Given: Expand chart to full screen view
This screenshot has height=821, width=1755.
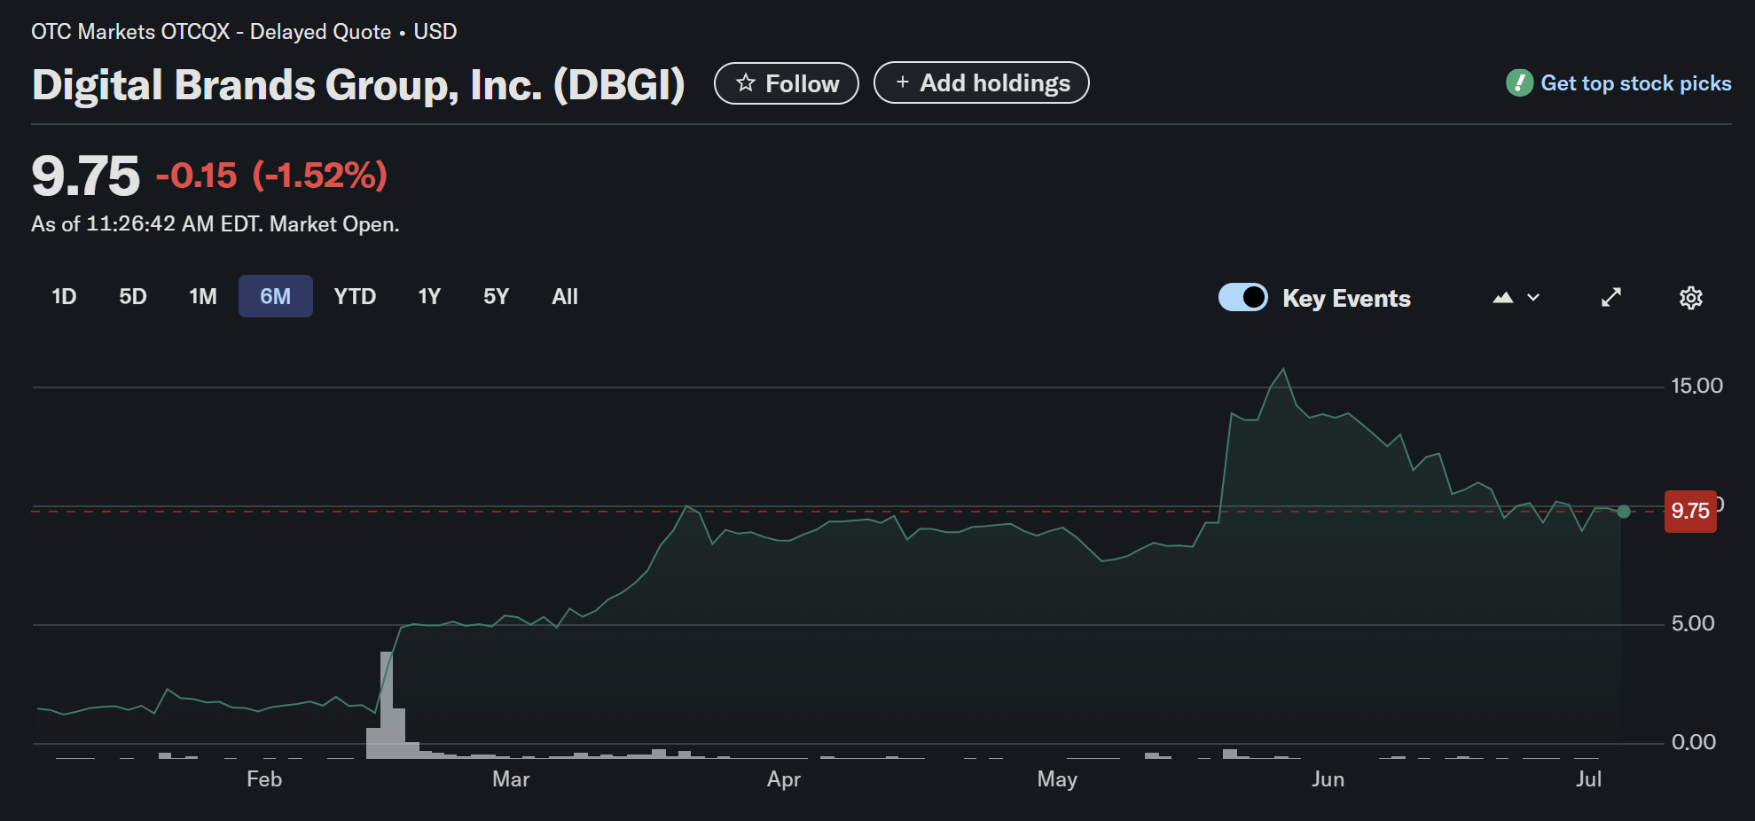Looking at the screenshot, I should coord(1610,297).
